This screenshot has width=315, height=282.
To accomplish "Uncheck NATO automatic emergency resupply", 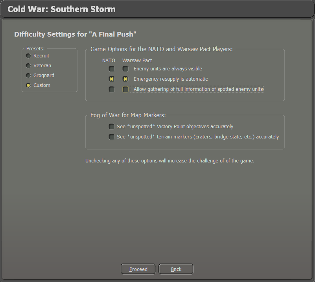I will 112,79.
